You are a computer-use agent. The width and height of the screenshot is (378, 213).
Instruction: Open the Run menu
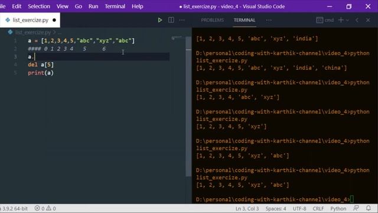click(93, 7)
